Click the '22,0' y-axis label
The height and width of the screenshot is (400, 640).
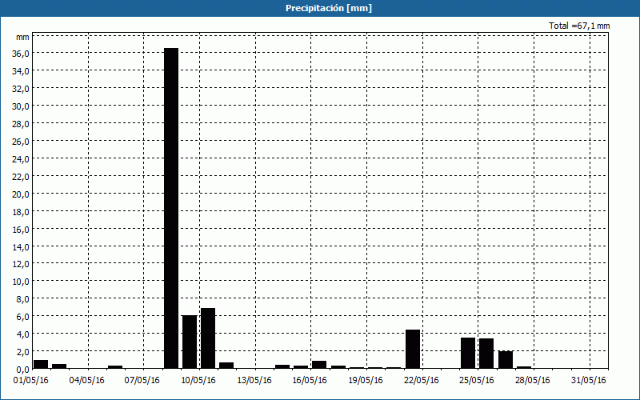pos(21,176)
